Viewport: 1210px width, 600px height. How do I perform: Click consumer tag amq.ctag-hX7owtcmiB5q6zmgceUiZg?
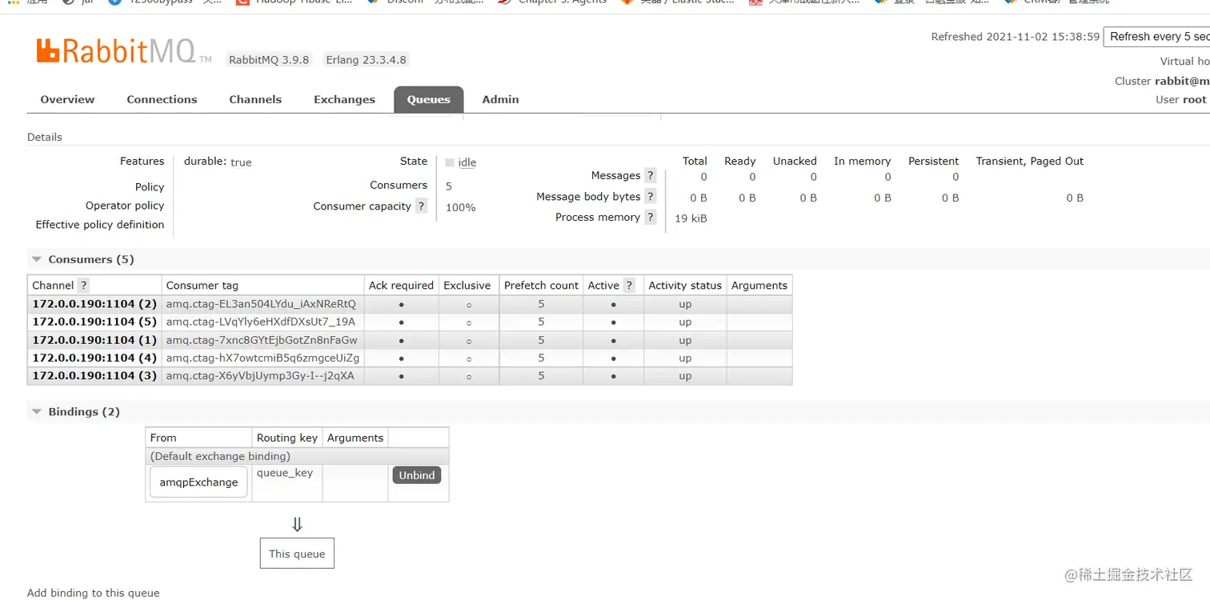click(x=262, y=358)
